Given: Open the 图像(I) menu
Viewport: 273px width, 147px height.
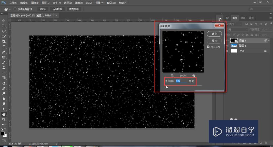Looking at the screenshot, I should tap(35, 3).
